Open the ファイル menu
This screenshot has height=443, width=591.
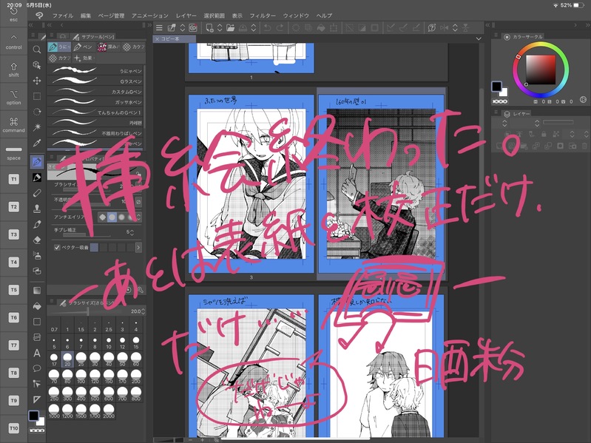[x=63, y=16]
